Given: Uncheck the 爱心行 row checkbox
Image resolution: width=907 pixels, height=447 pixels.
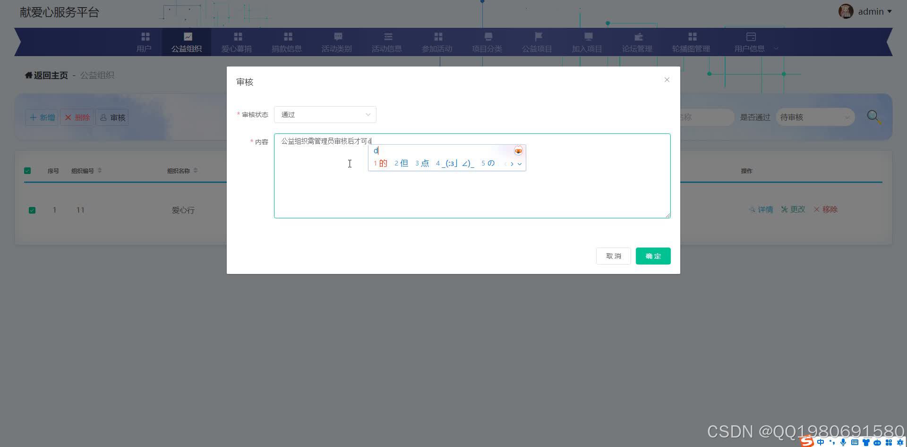Looking at the screenshot, I should 32,210.
